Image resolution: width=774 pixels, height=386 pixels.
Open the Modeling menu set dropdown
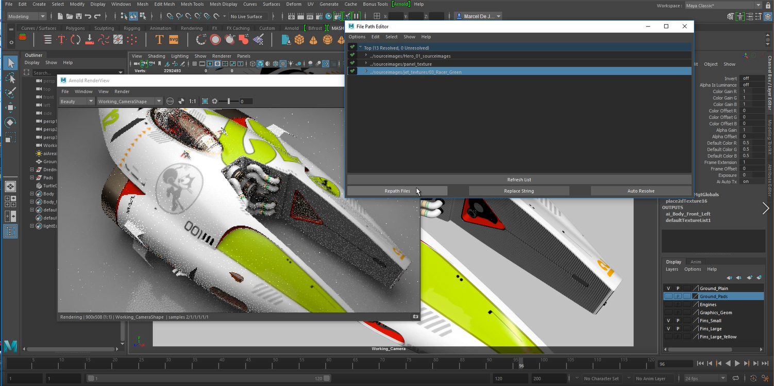(x=26, y=16)
